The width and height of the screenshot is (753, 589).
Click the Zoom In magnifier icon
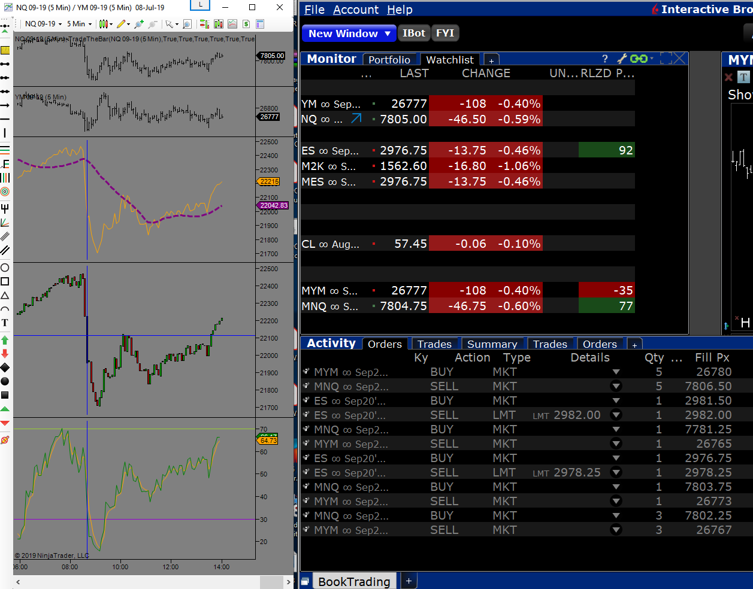[139, 24]
